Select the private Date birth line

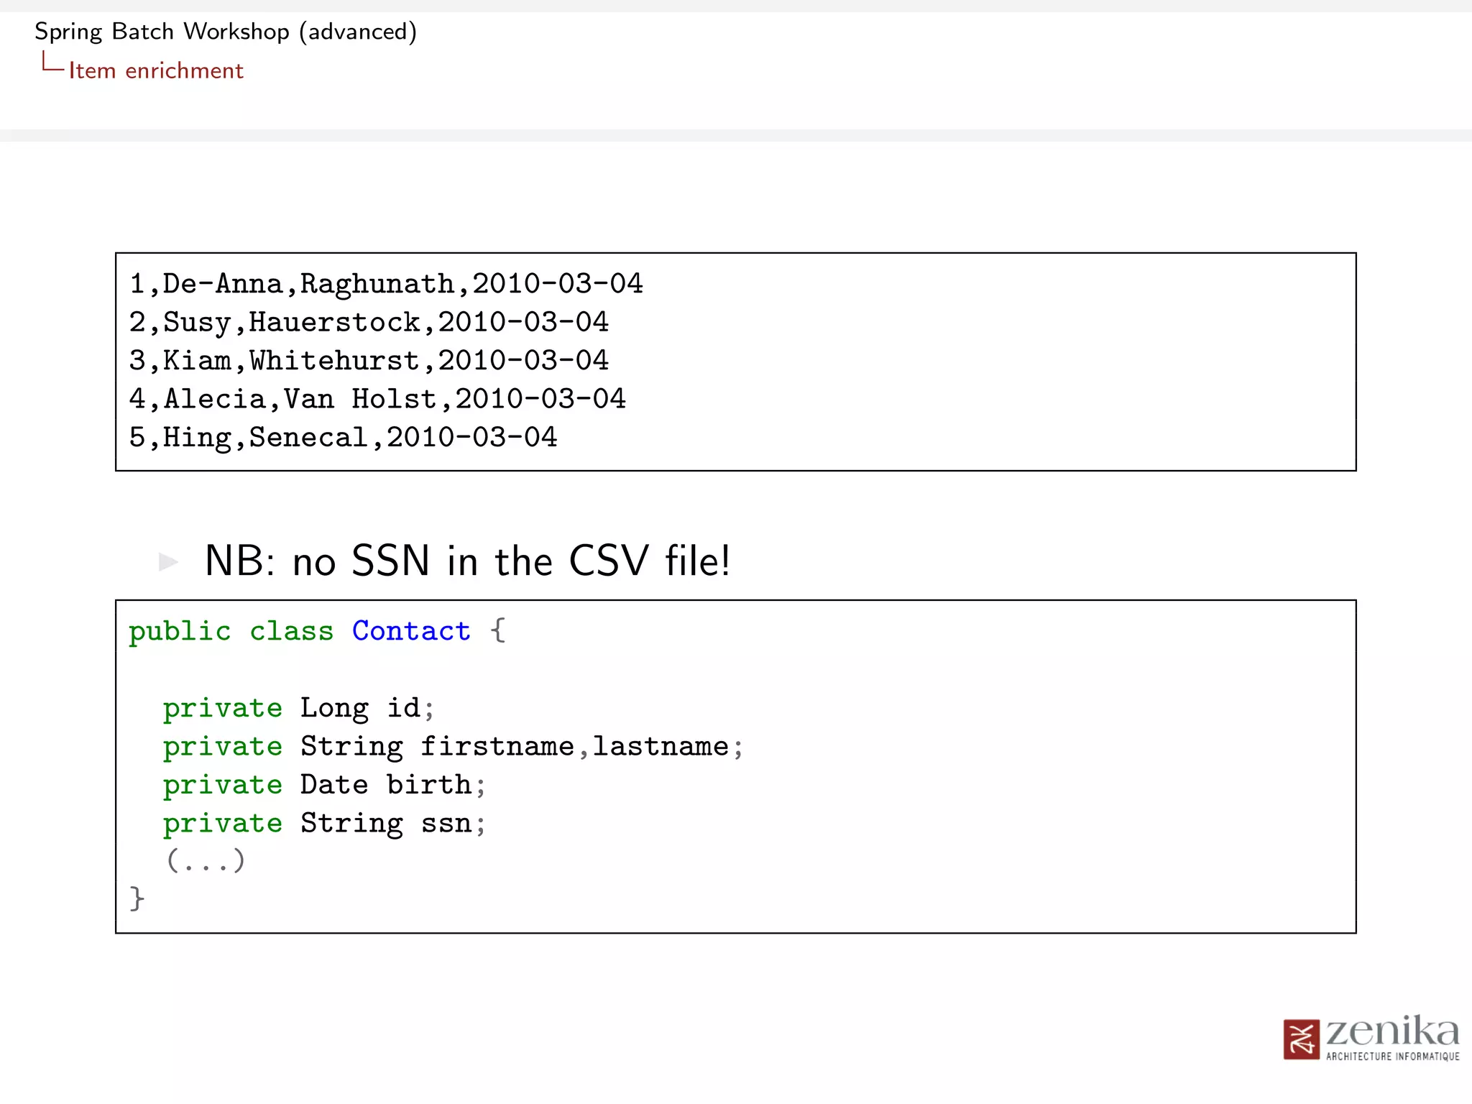323,785
